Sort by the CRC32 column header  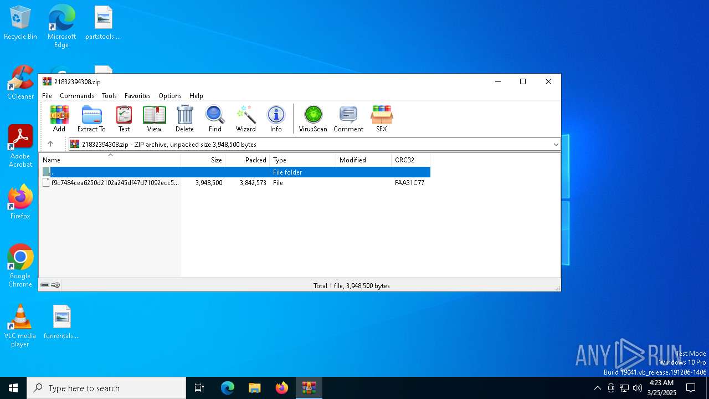[411, 160]
